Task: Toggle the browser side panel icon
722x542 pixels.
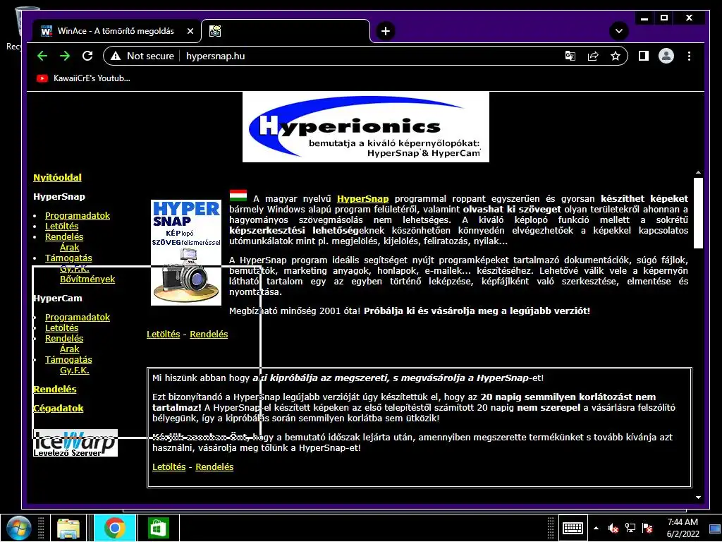Action: 643,56
